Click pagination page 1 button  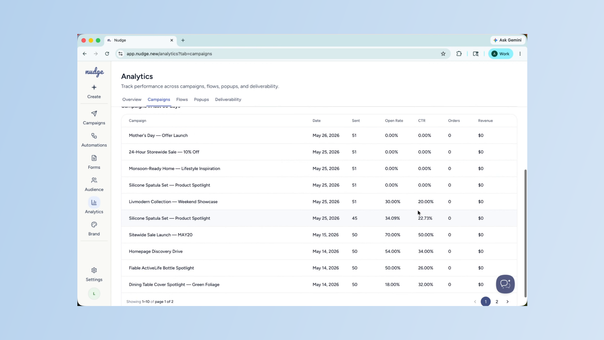click(x=486, y=302)
